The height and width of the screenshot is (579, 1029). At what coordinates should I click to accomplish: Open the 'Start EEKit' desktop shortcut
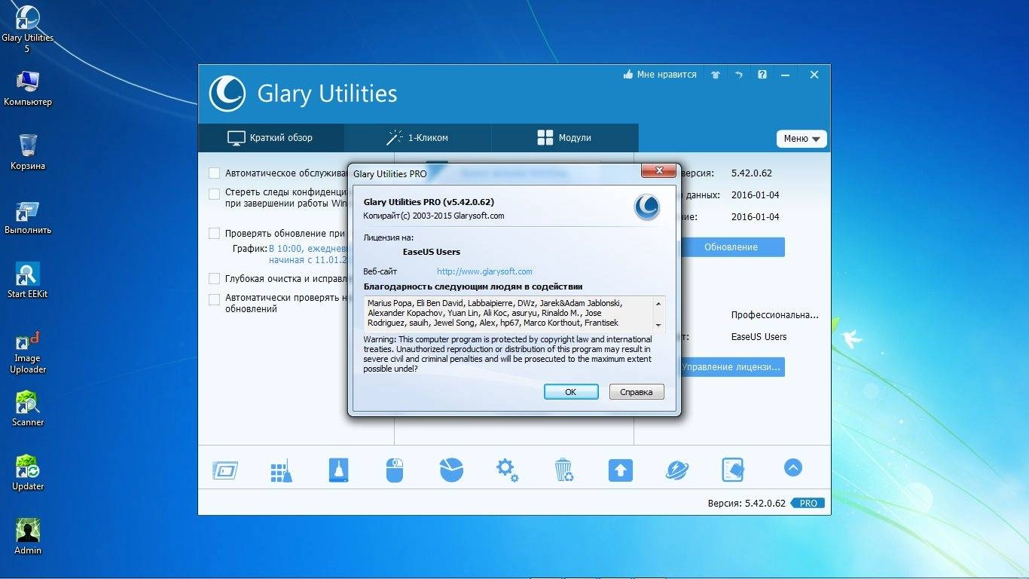coord(28,280)
